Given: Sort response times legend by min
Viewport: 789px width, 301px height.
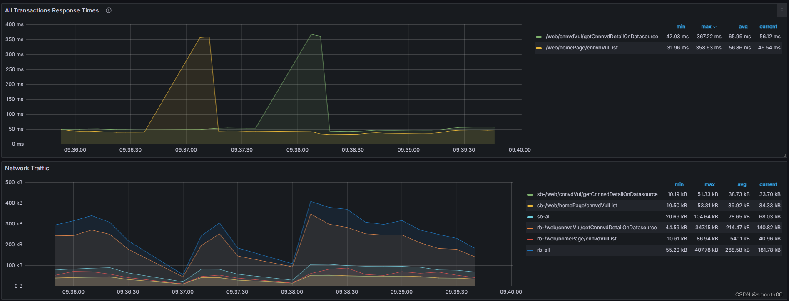Looking at the screenshot, I should [x=681, y=27].
